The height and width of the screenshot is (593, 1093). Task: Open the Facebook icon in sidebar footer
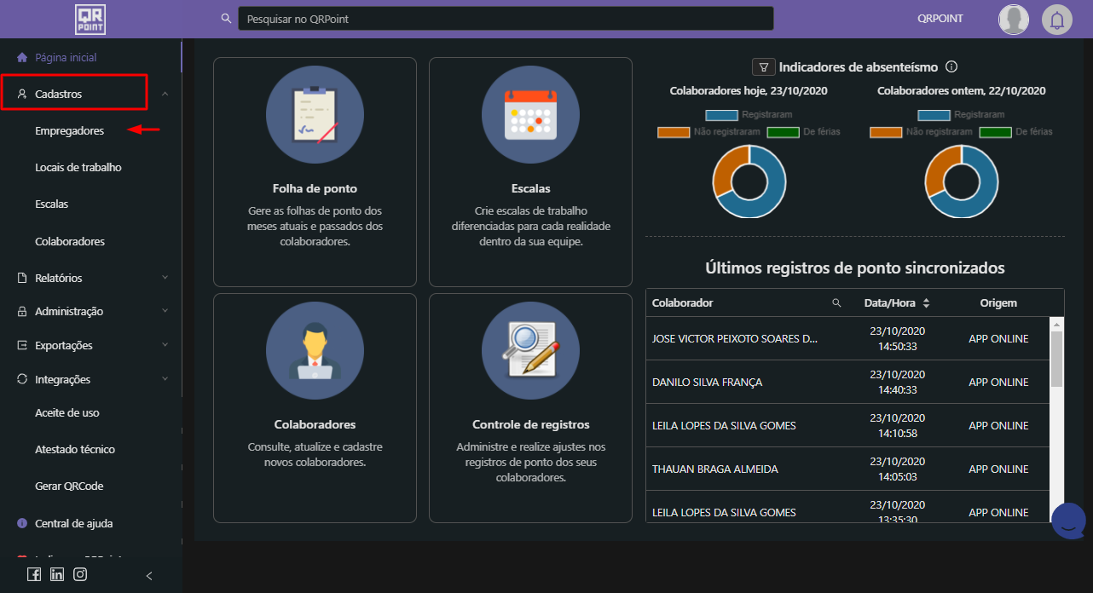[34, 574]
